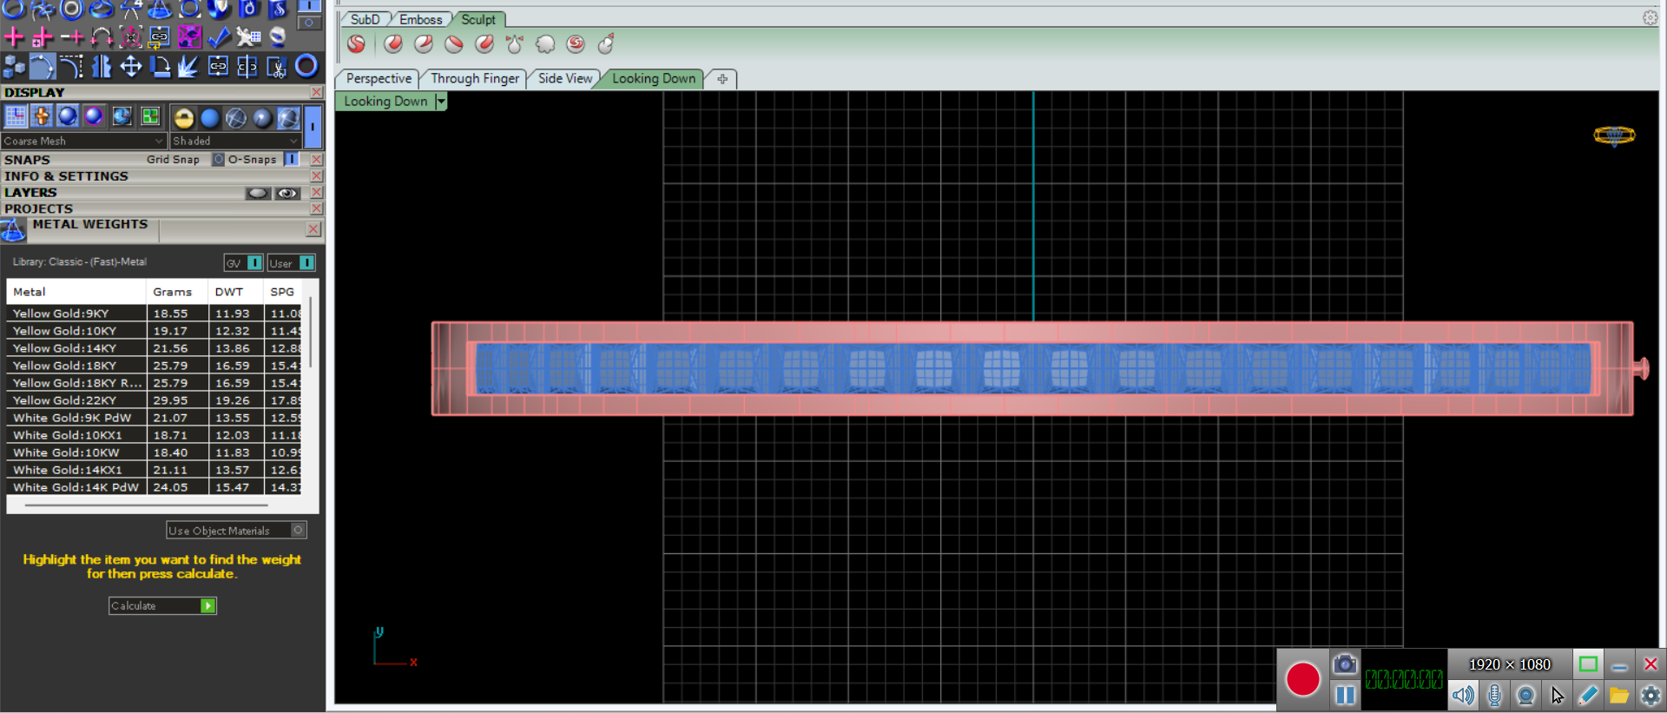Toggle the O-Snaps switch
Screen dimensions: 1667x713
tap(292, 160)
